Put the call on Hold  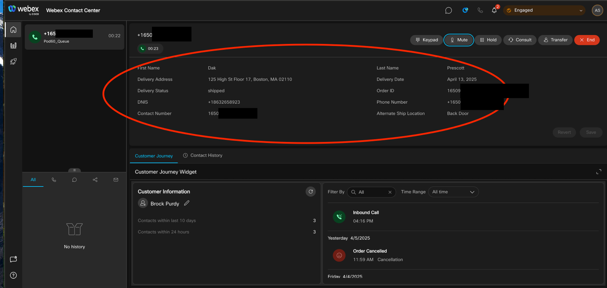(x=488, y=40)
